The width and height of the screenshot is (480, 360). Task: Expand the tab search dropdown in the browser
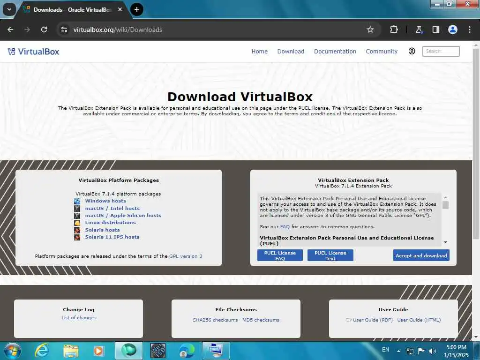(9, 9)
